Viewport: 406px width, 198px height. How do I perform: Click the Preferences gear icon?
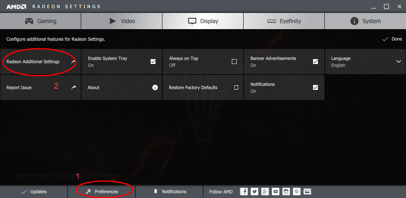[88, 192]
